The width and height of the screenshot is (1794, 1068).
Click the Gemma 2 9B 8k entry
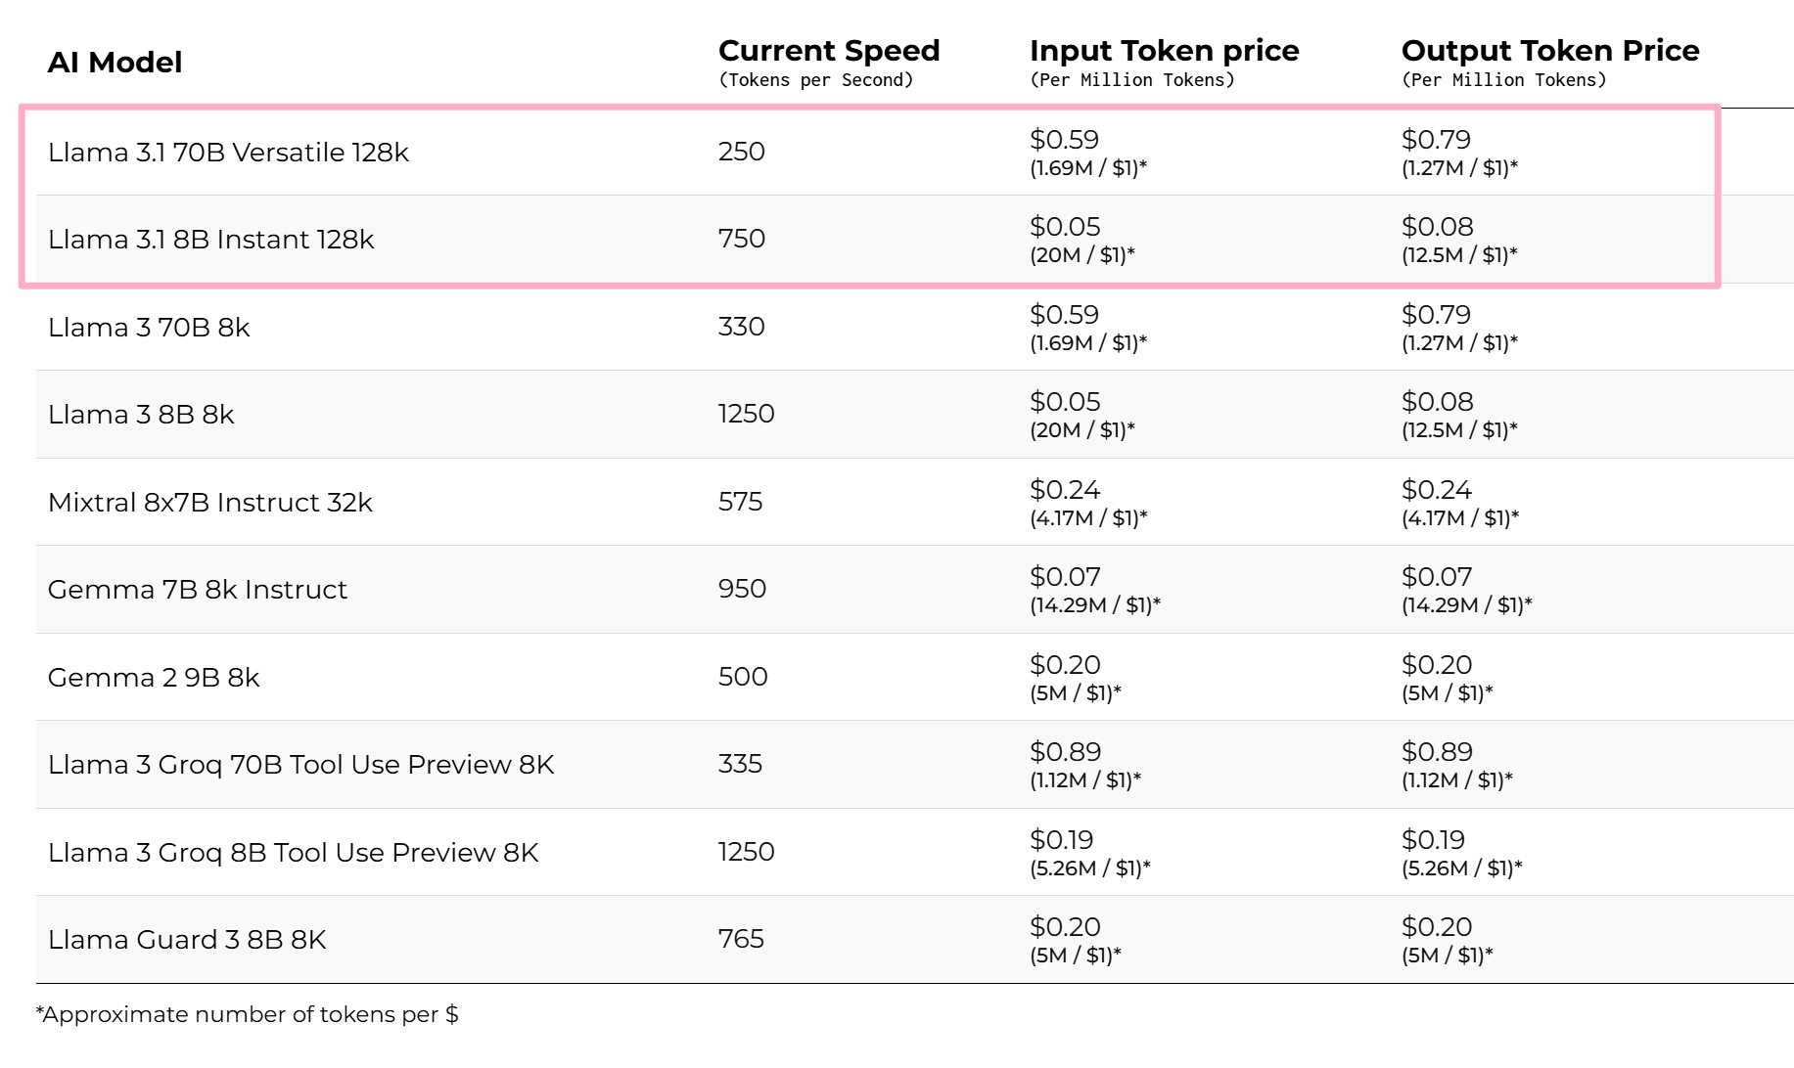pos(154,678)
